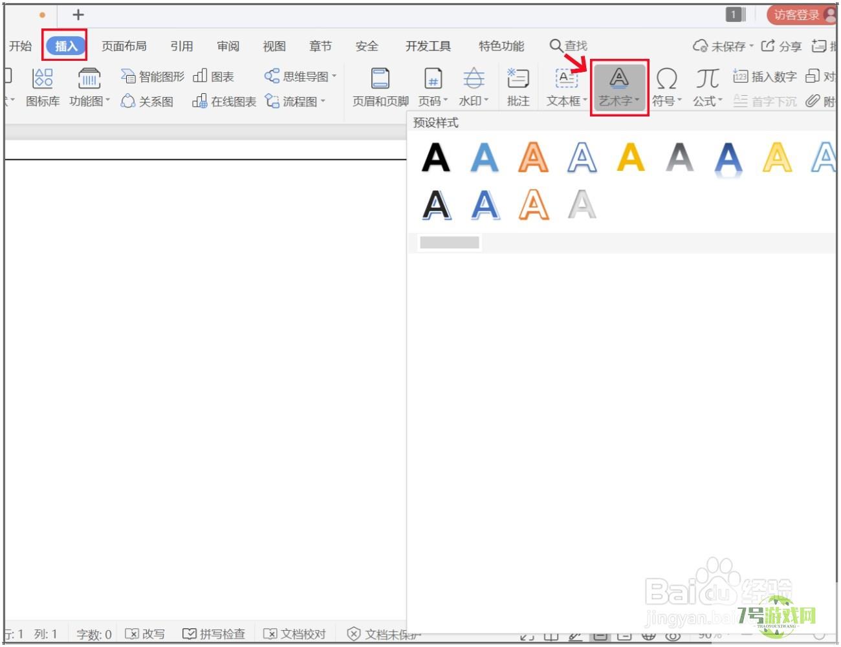Image resolution: width=841 pixels, height=647 pixels.
Task: Choose the light silver WordArt preset
Action: tap(582, 206)
